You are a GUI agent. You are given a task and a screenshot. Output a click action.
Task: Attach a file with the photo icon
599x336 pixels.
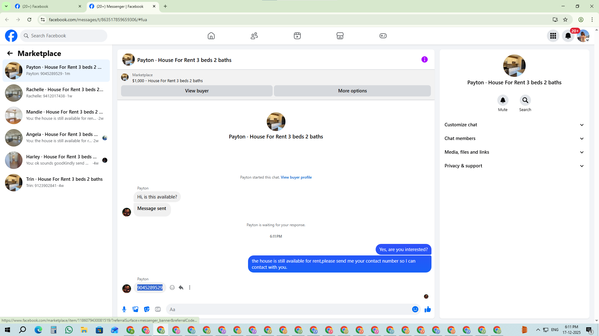[135, 309]
